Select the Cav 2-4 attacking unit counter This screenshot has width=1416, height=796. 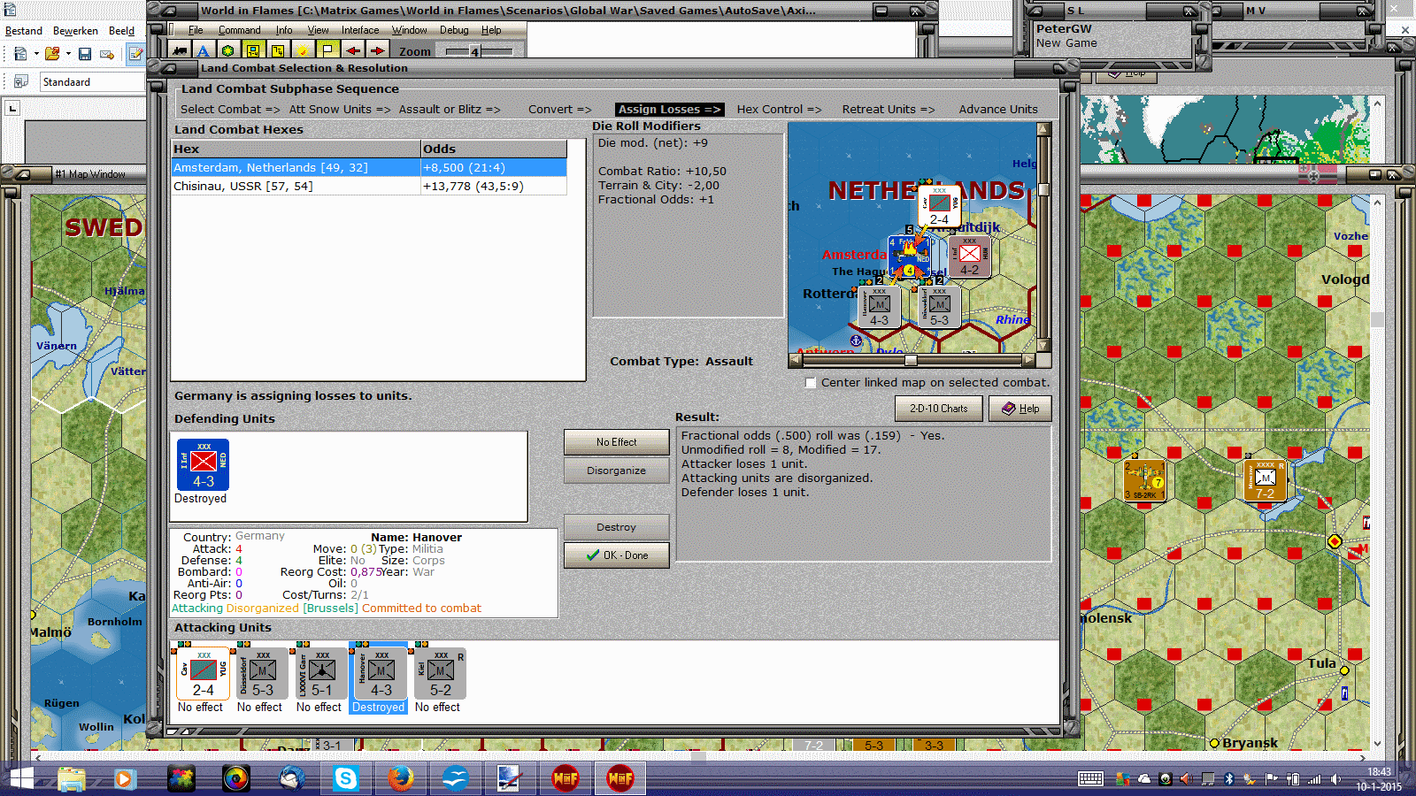pos(204,674)
